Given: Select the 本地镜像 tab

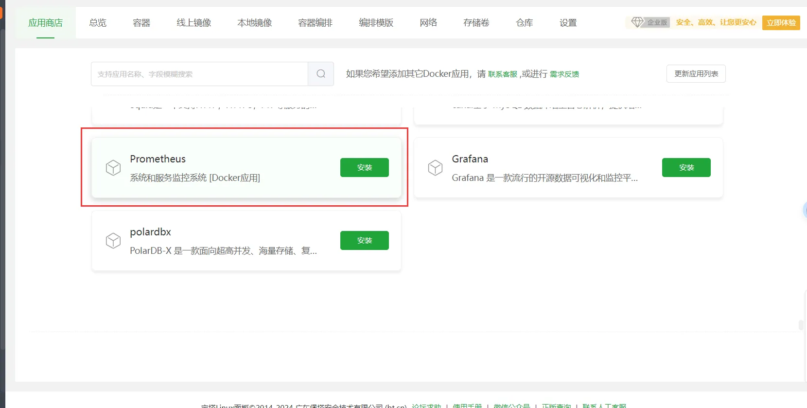Looking at the screenshot, I should [x=254, y=23].
